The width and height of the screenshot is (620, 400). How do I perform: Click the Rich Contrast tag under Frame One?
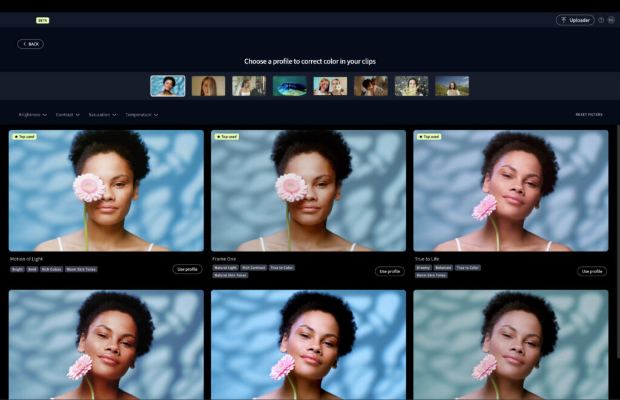click(x=254, y=268)
